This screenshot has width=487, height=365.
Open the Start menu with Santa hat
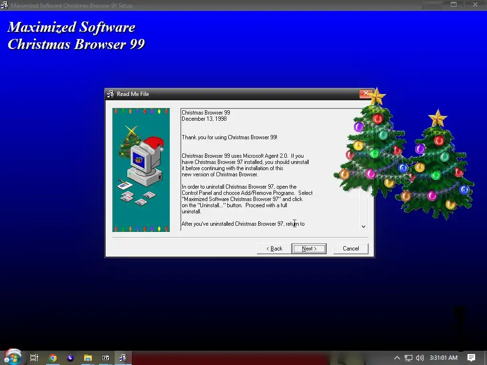12,357
